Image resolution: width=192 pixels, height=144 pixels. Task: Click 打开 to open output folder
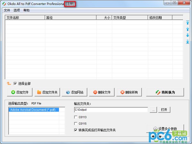click(164, 110)
